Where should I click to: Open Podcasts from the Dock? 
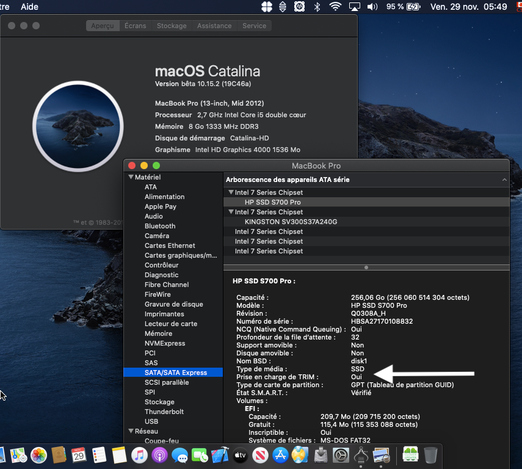pyautogui.click(x=159, y=455)
